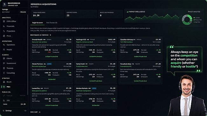Click the Private badge beside Vantage

pos(23,12)
